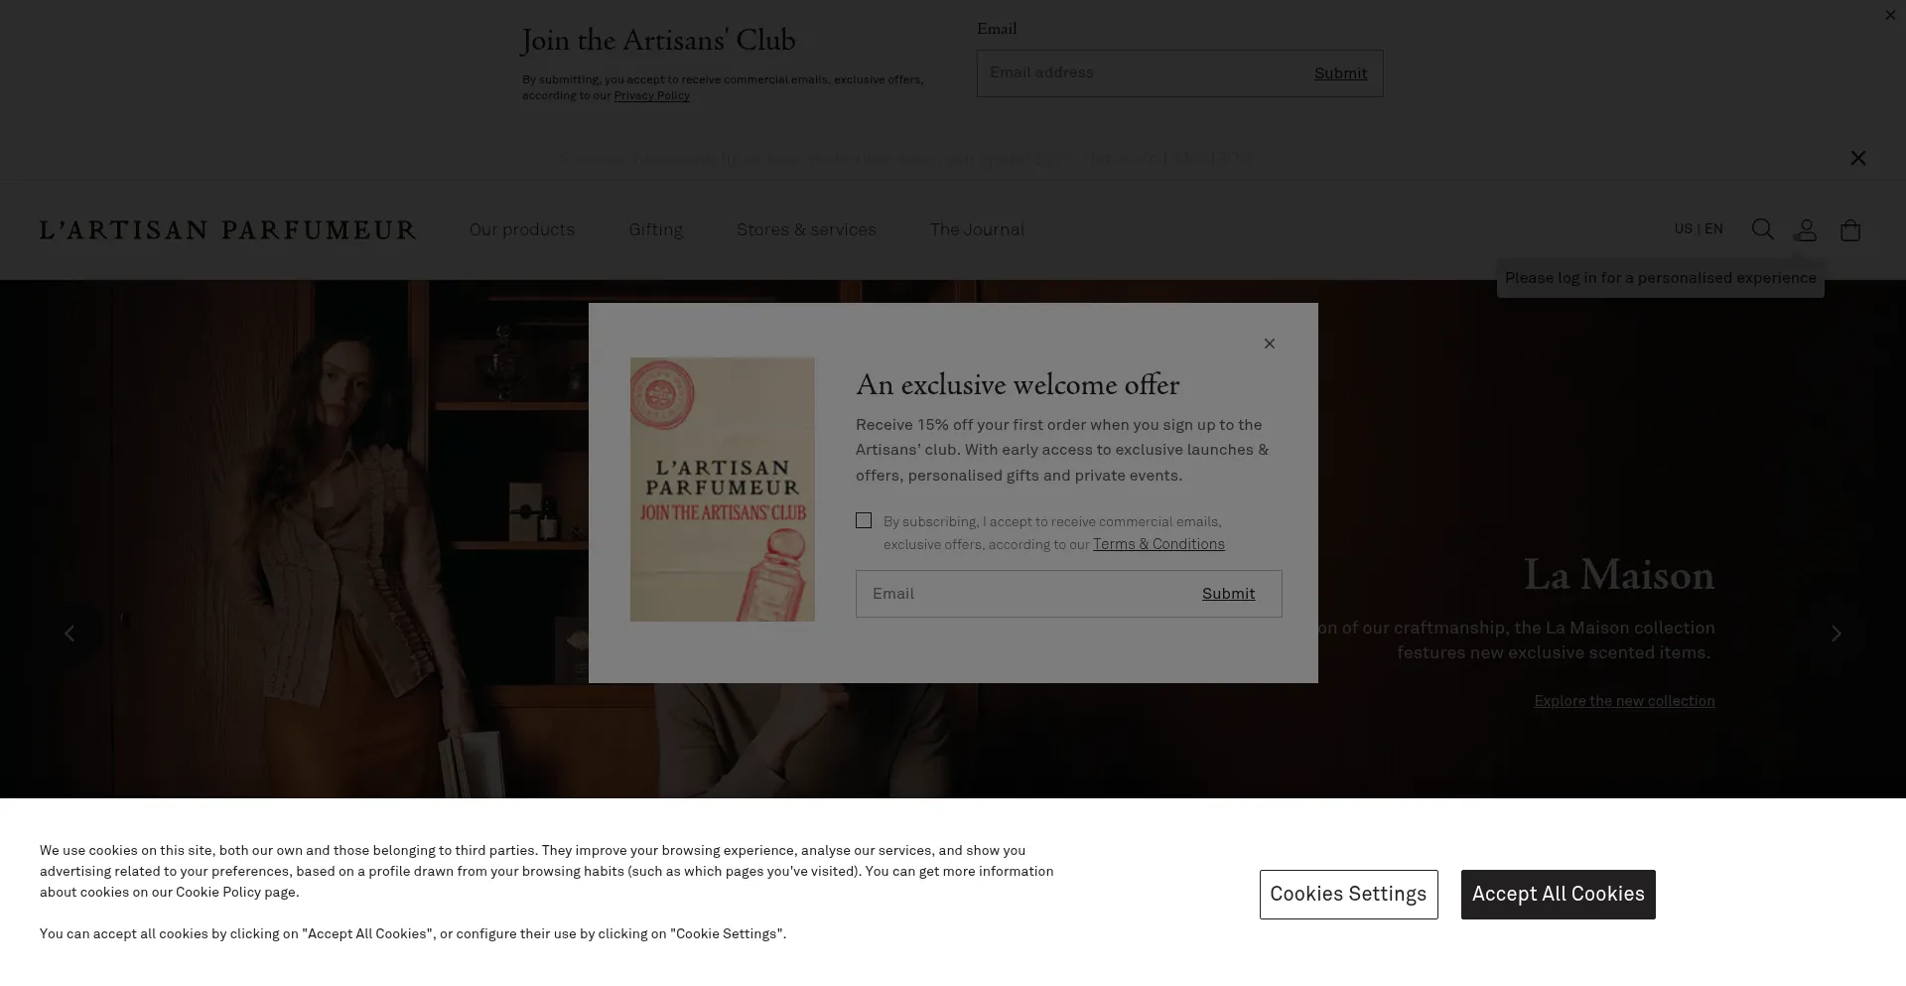Open the US | EN region selector

pyautogui.click(x=1698, y=228)
